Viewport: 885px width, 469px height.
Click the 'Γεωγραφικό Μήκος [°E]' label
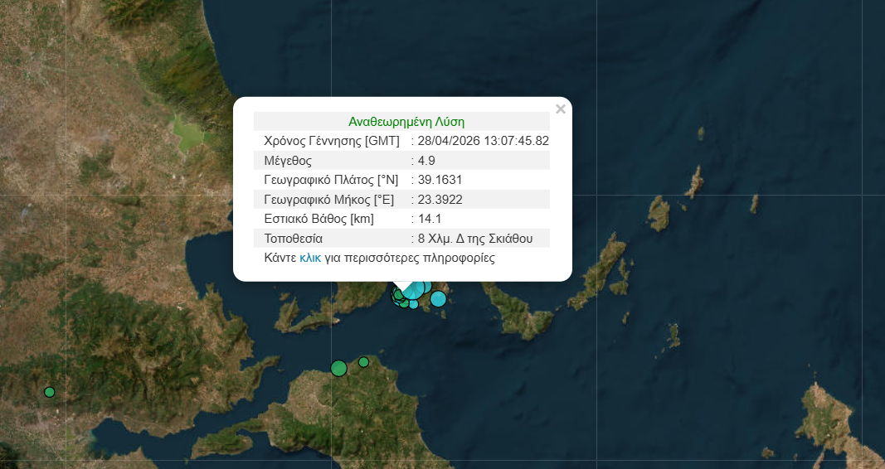tap(328, 200)
